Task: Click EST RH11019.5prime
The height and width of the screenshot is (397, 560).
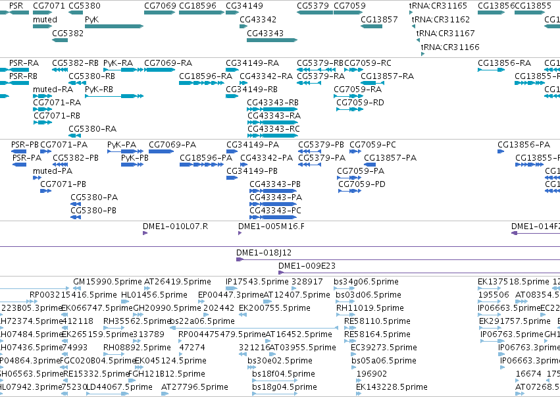Action: pyautogui.click(x=345, y=315)
